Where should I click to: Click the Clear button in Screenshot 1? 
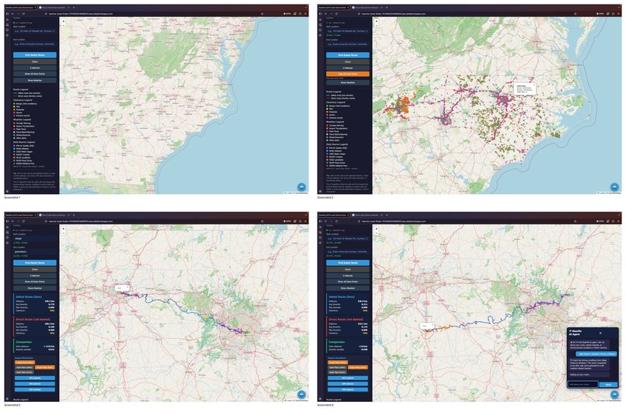point(35,62)
